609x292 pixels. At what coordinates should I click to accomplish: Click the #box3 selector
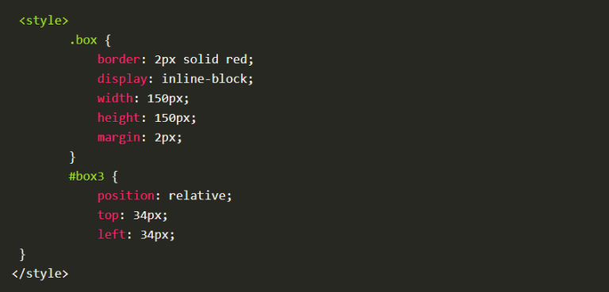(86, 176)
